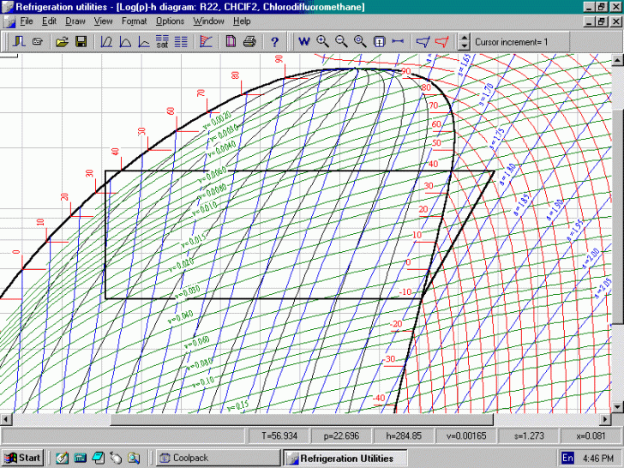Click the h=284.85 status field
This screenshot has width=624, height=468.
coord(404,436)
